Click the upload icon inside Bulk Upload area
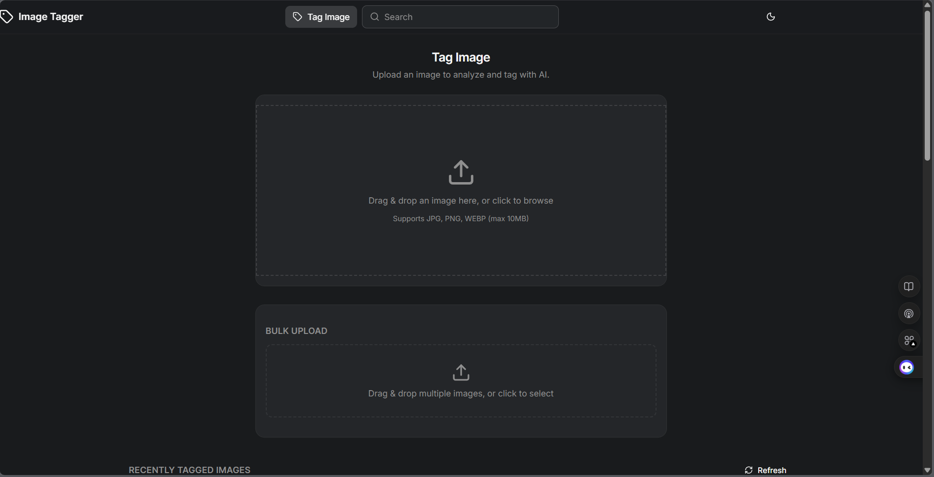 coord(461,372)
